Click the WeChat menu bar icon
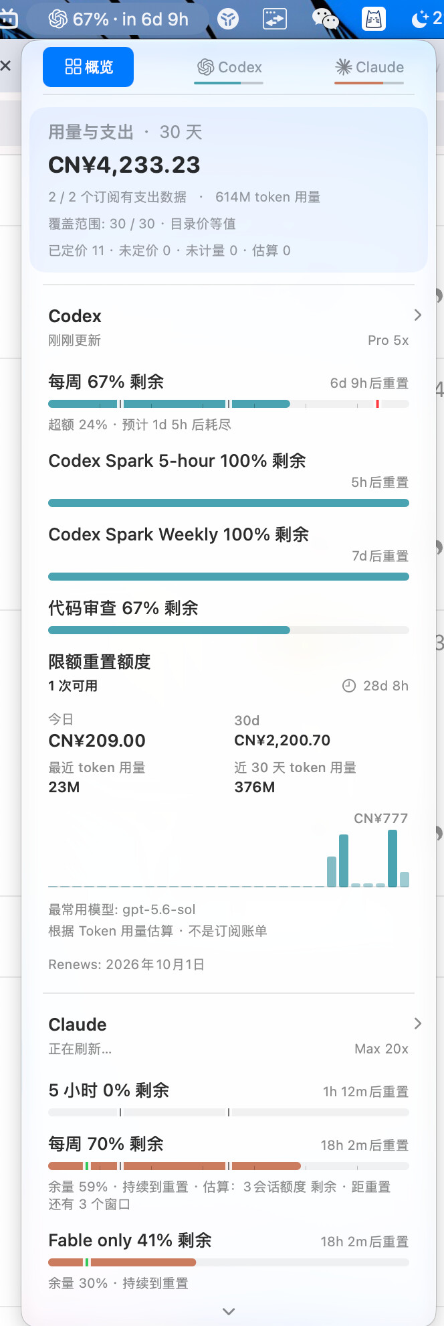444x1326 pixels. coord(326,19)
